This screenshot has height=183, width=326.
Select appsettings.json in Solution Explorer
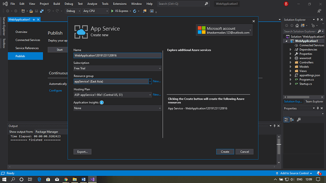pos(309,75)
